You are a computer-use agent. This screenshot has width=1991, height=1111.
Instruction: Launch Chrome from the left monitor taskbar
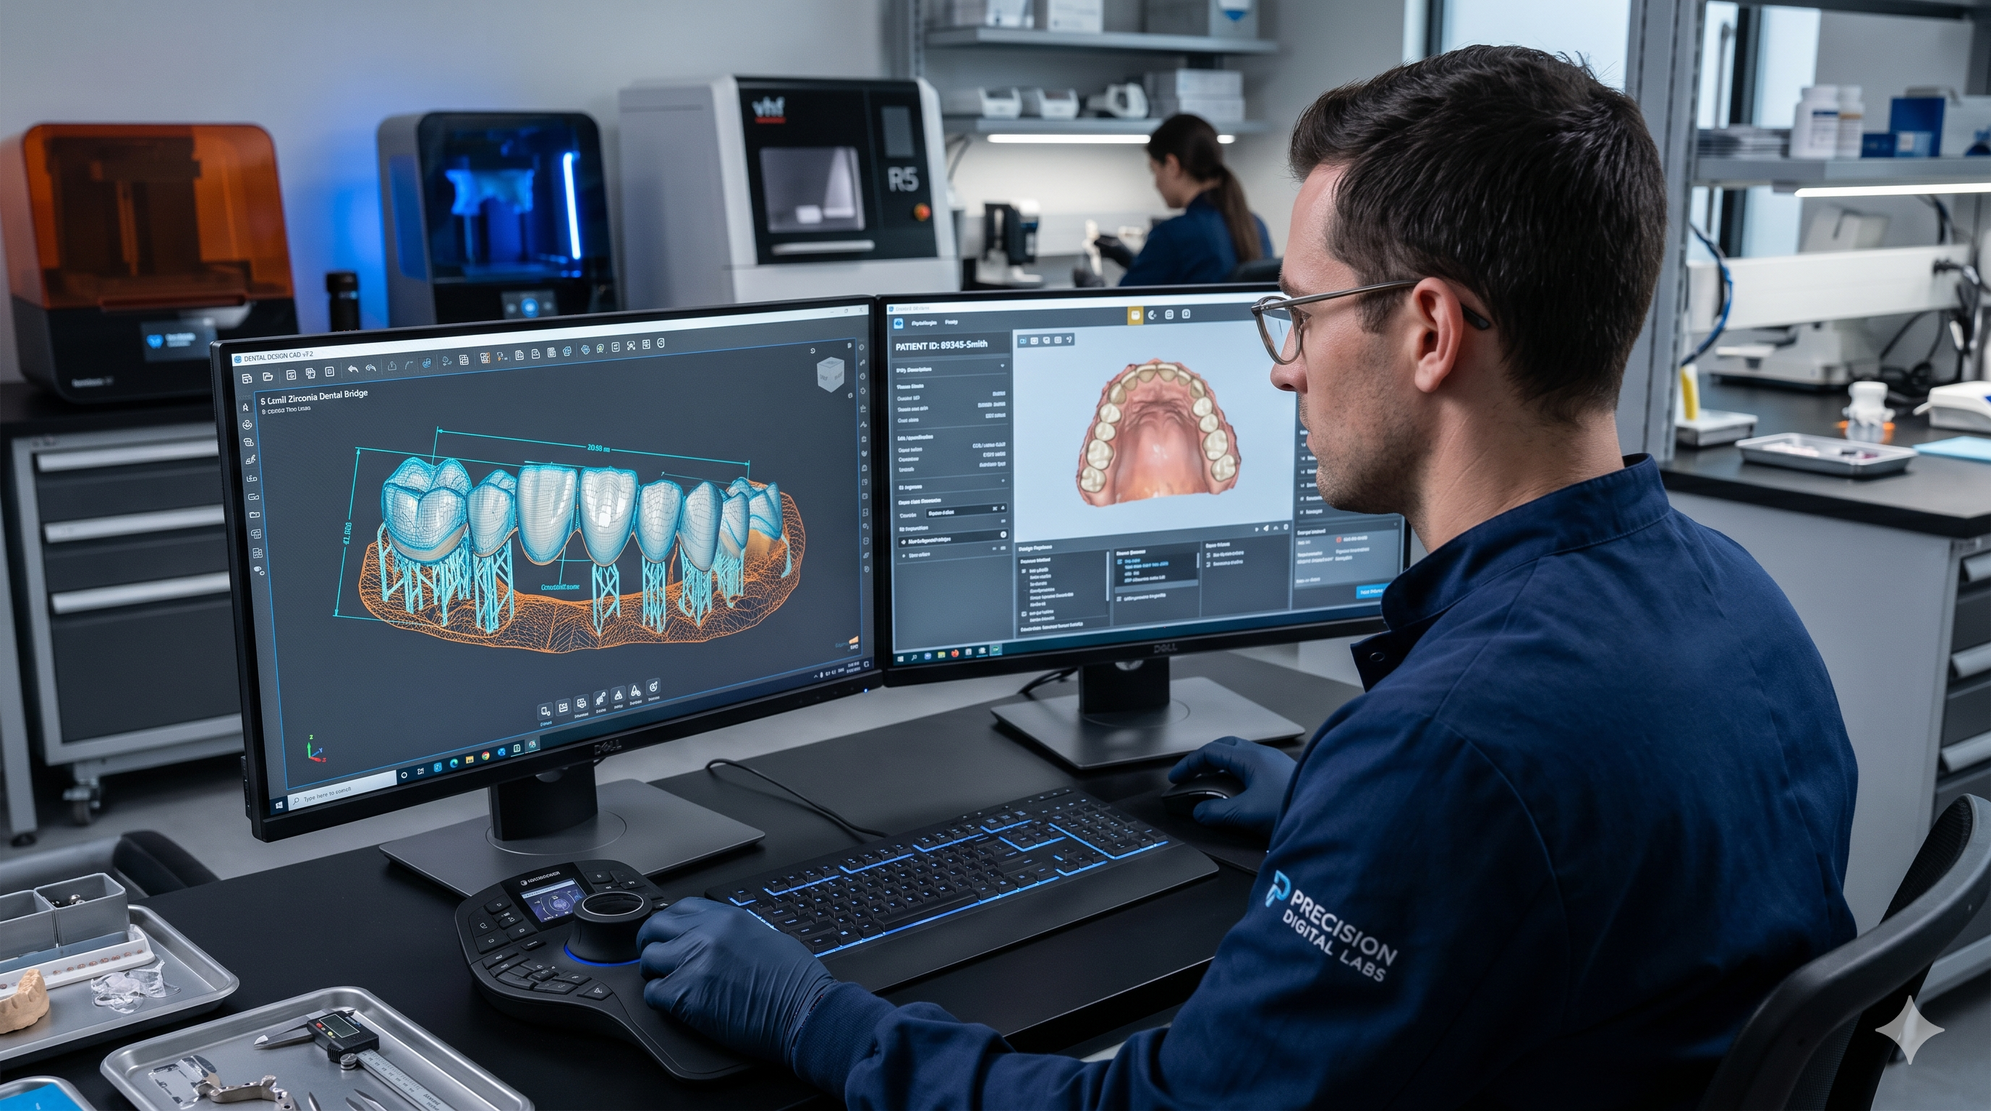point(485,757)
